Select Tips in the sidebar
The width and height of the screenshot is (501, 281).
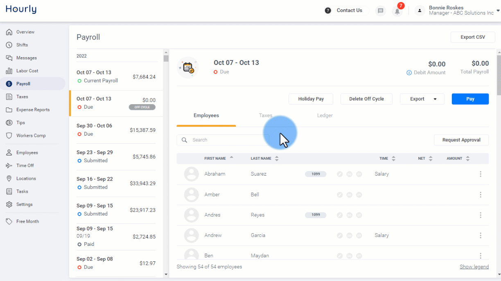click(20, 123)
